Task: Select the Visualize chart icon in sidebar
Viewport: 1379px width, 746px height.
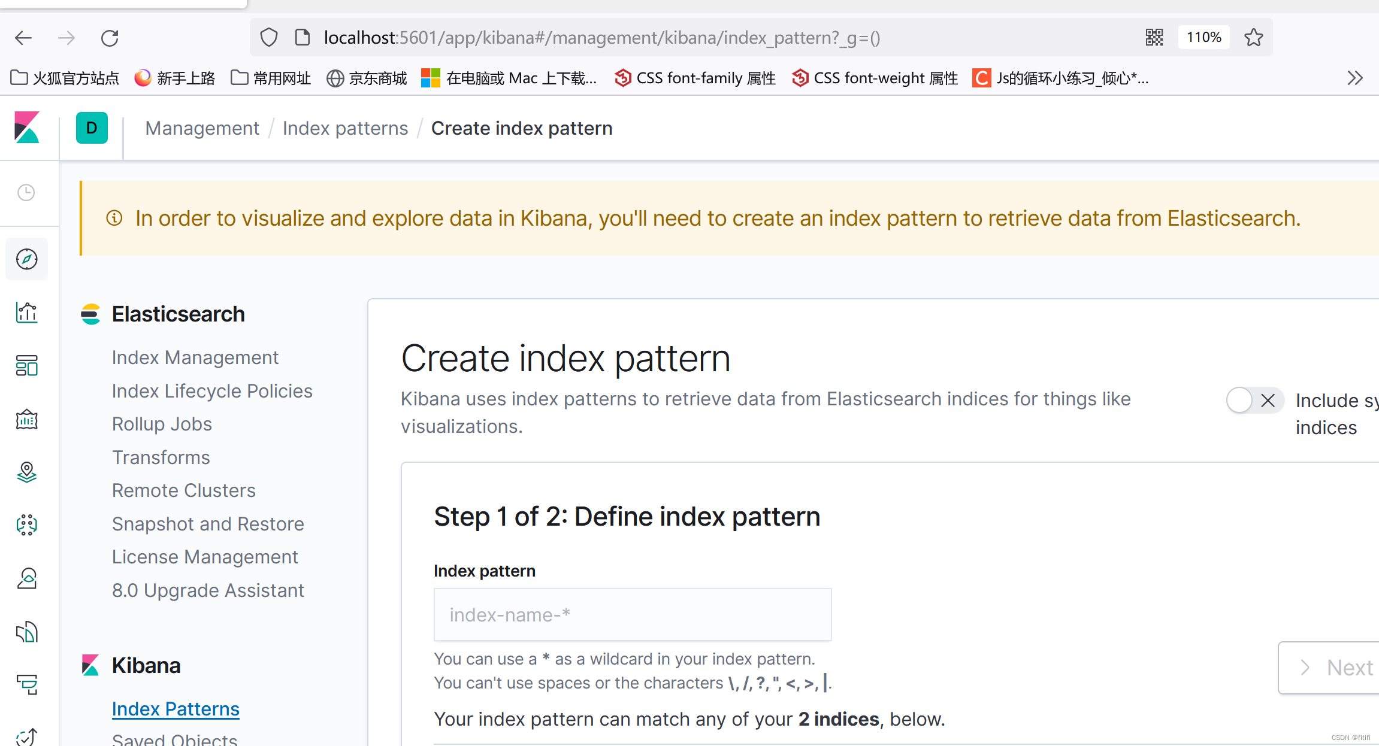Action: [x=26, y=313]
